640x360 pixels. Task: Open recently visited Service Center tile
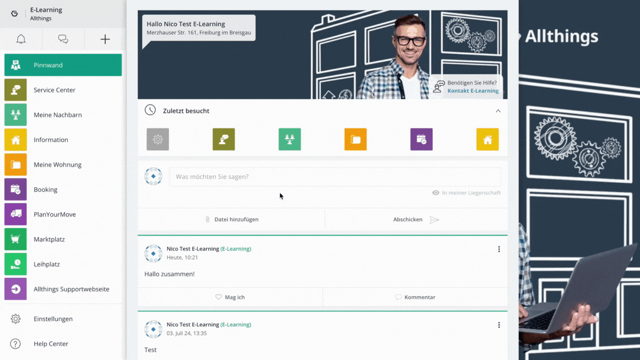[x=224, y=139]
